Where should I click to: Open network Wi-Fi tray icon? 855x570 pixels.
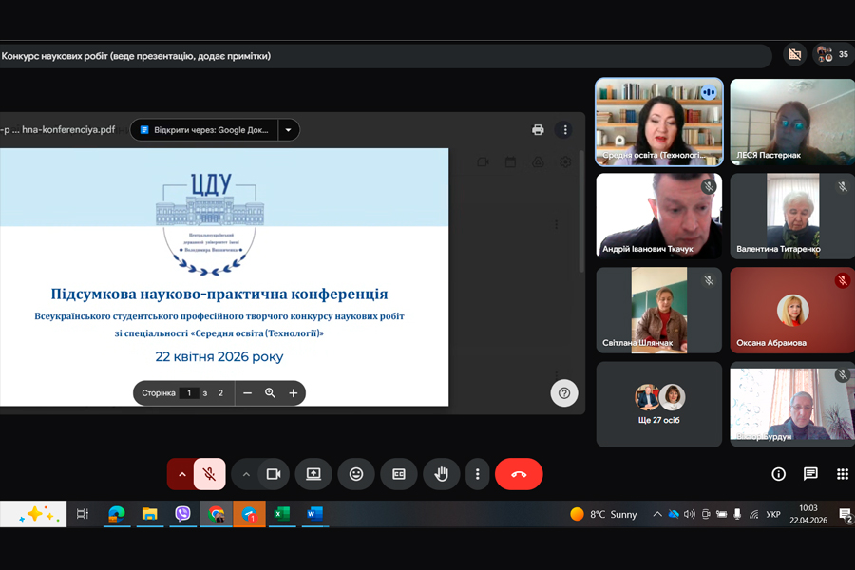pyautogui.click(x=753, y=514)
